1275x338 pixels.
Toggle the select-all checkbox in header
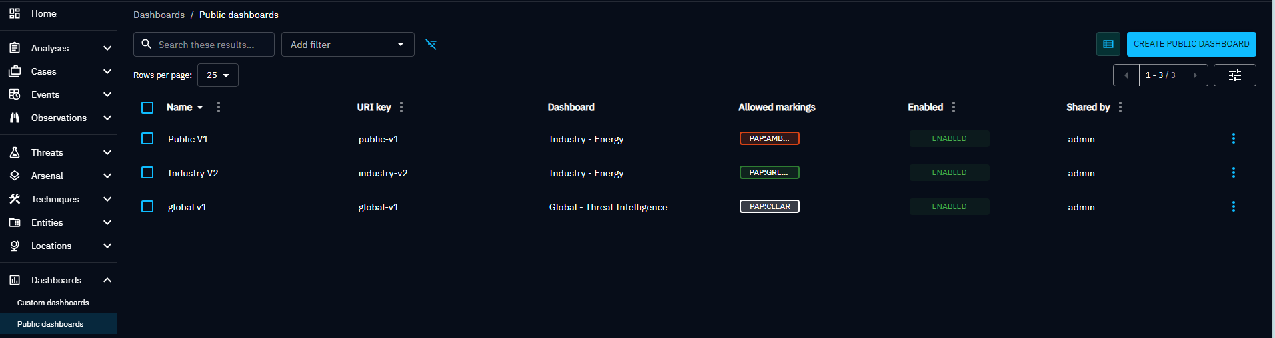[147, 108]
